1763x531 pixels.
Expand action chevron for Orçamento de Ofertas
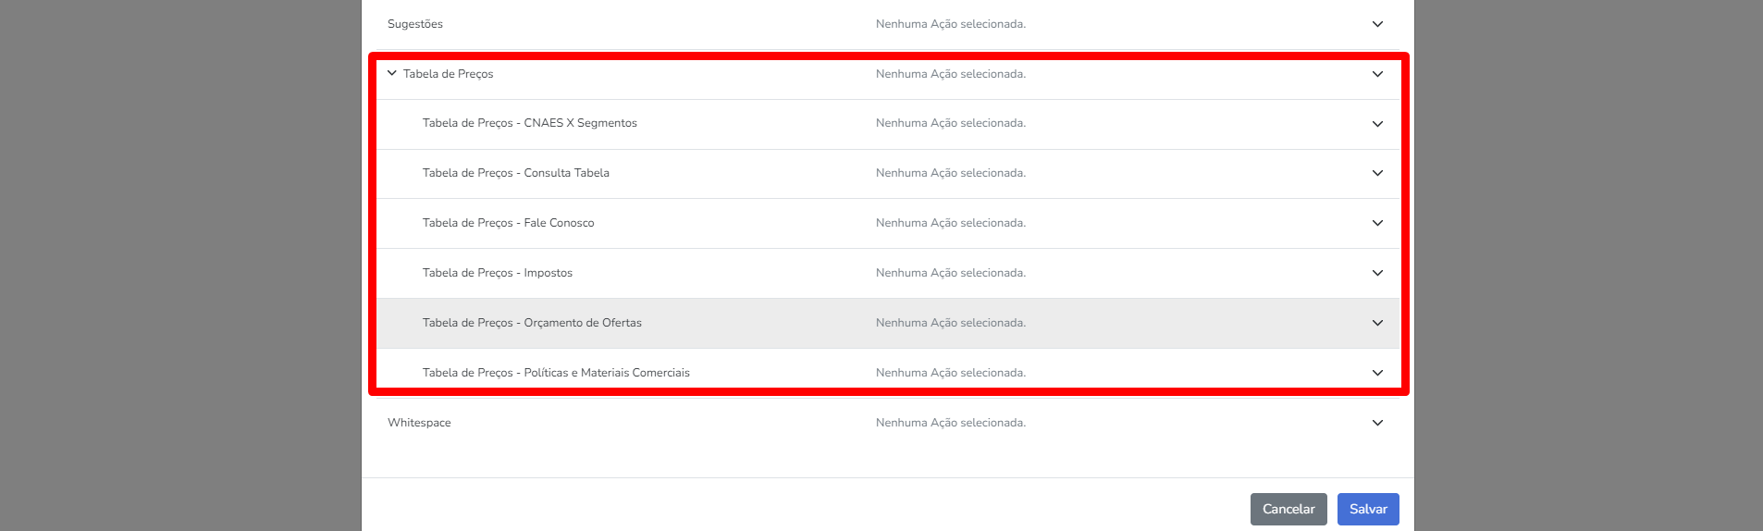coord(1377,323)
